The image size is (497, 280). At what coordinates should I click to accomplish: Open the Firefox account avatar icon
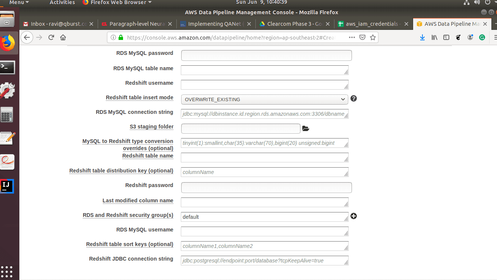[471, 37]
